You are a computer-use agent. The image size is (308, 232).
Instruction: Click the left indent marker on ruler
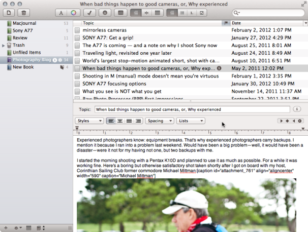pyautogui.click(x=77, y=128)
